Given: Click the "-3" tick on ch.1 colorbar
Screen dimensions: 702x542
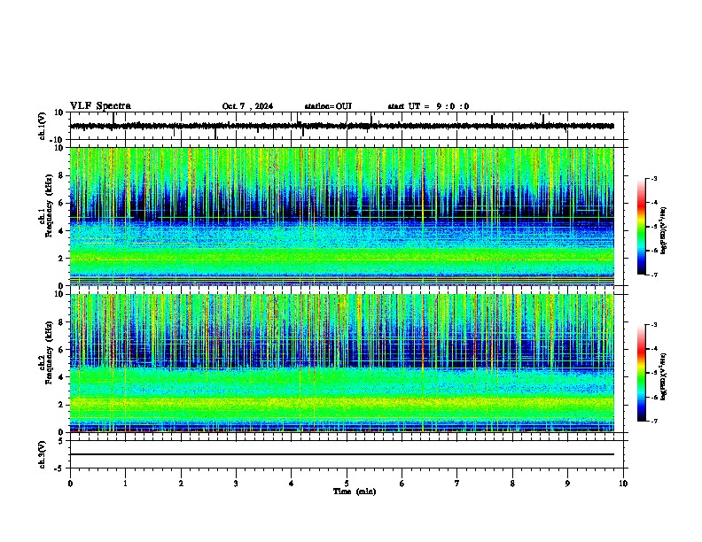Looking at the screenshot, I should coord(654,179).
